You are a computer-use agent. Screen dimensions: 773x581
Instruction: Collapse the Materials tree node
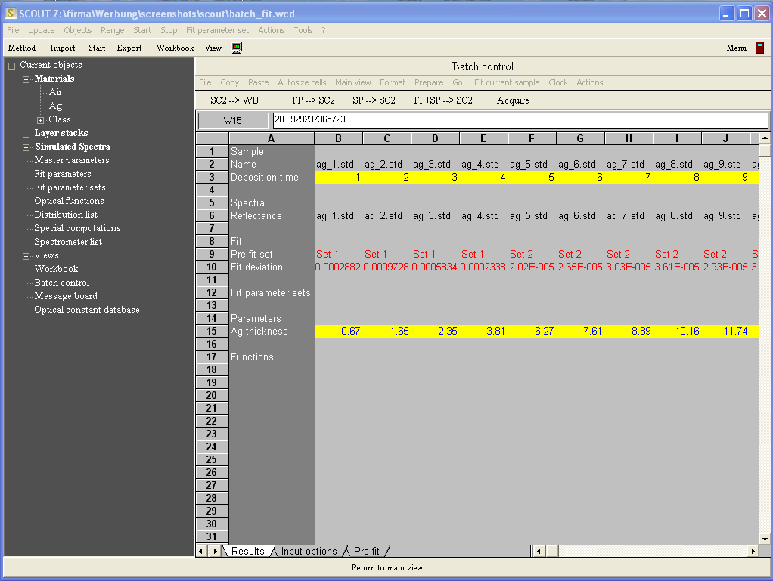point(26,79)
